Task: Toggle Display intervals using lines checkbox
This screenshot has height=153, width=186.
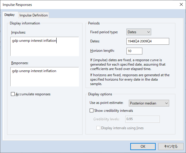Action: 98,128
